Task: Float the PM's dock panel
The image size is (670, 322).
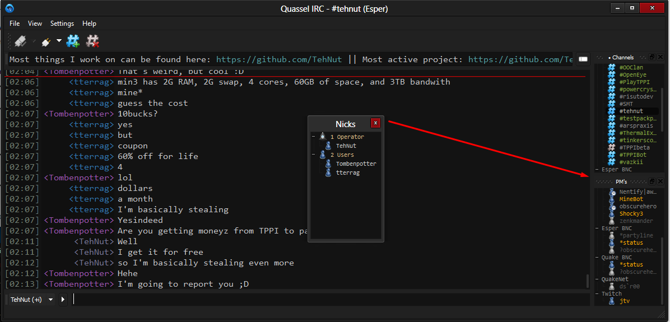Action: tap(652, 181)
